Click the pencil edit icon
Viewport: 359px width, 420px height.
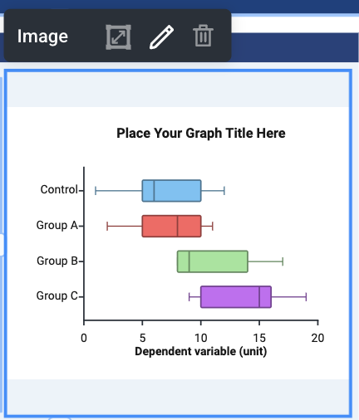click(162, 37)
